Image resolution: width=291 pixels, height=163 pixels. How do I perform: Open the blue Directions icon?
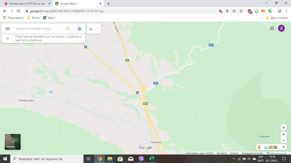[80, 29]
